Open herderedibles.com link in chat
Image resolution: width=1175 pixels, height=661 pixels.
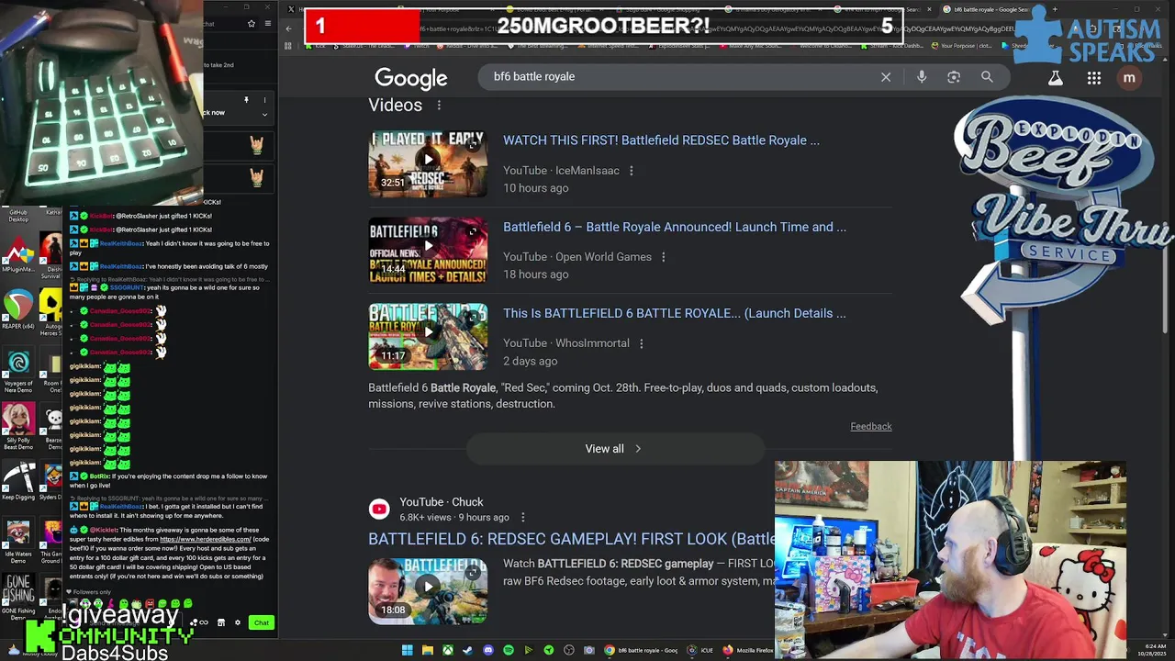click(x=205, y=540)
